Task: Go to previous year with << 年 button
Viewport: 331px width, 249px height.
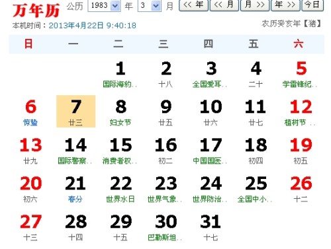Action: [x=193, y=5]
